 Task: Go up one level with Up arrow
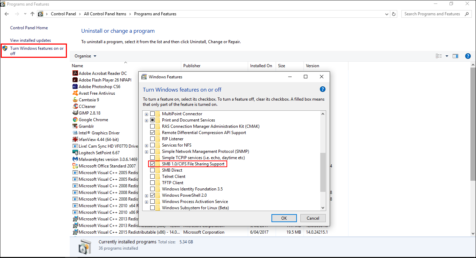pos(32,14)
